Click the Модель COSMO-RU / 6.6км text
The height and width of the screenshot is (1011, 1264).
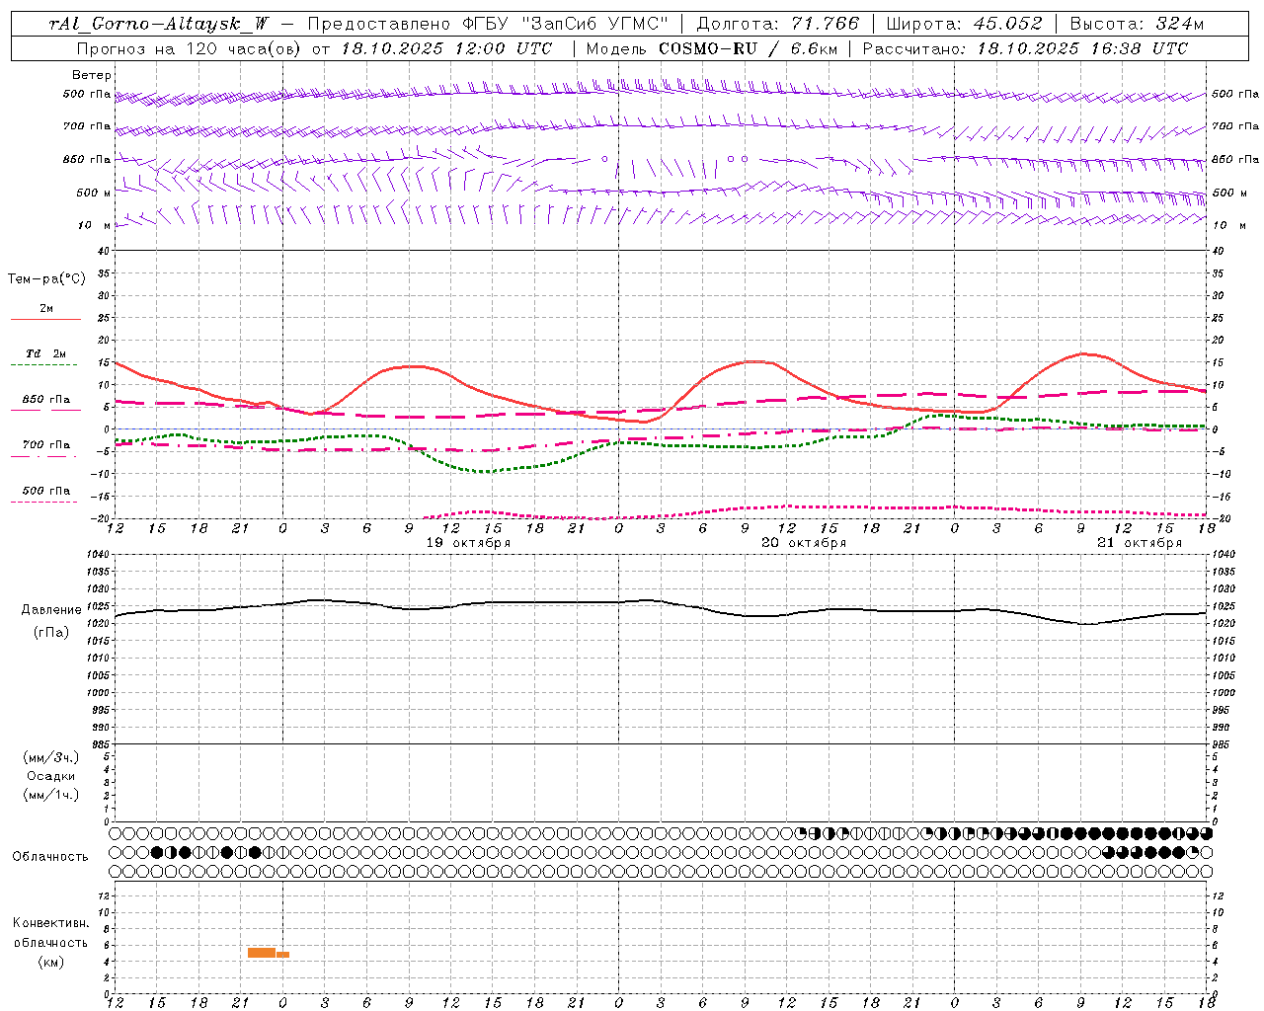[x=711, y=48]
